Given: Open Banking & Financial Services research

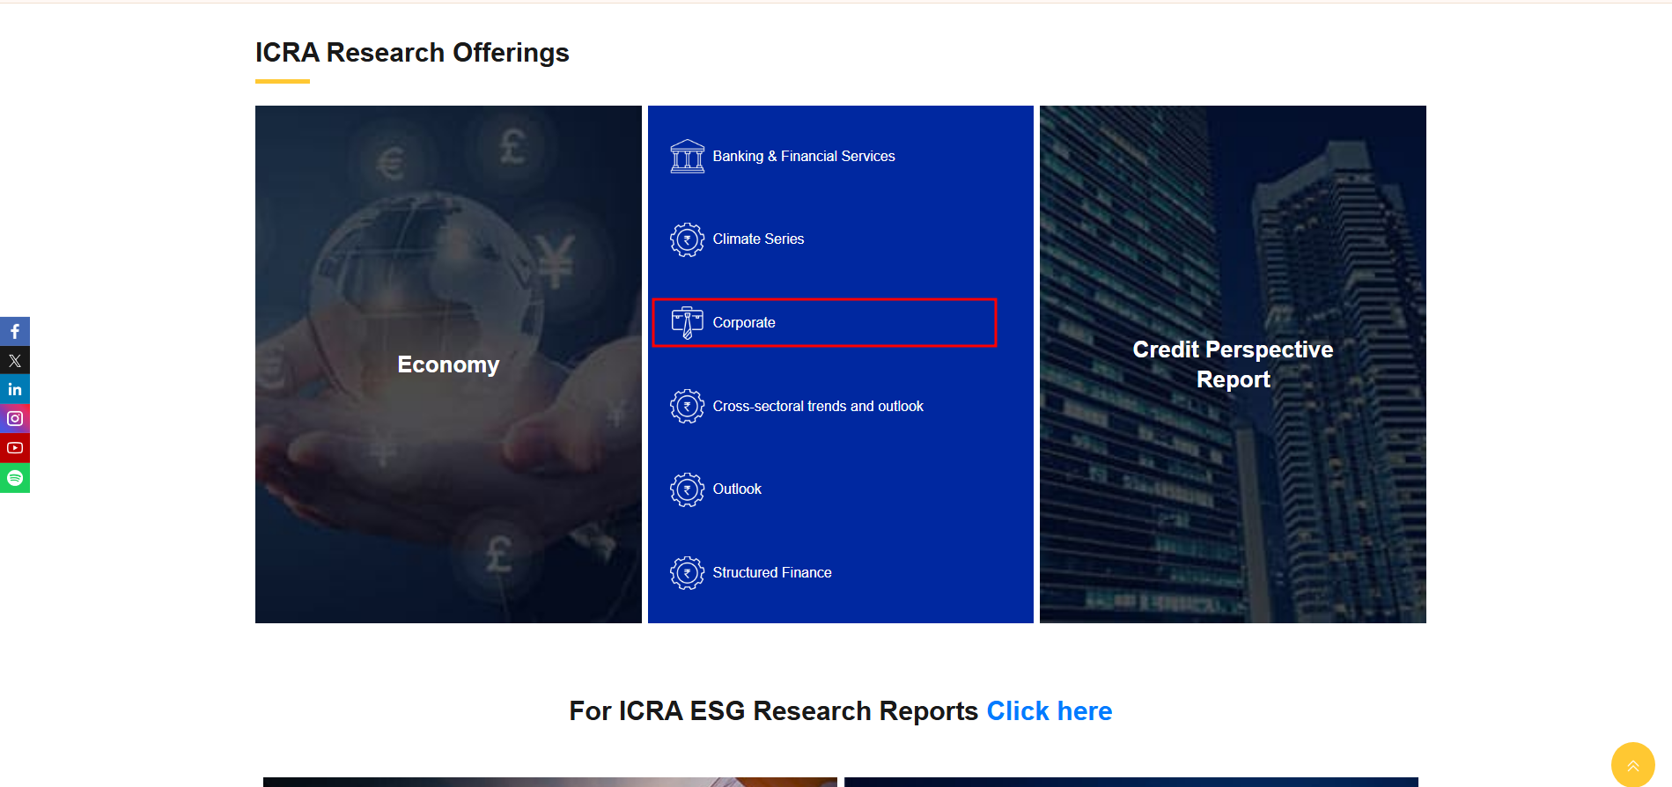Looking at the screenshot, I should point(803,157).
